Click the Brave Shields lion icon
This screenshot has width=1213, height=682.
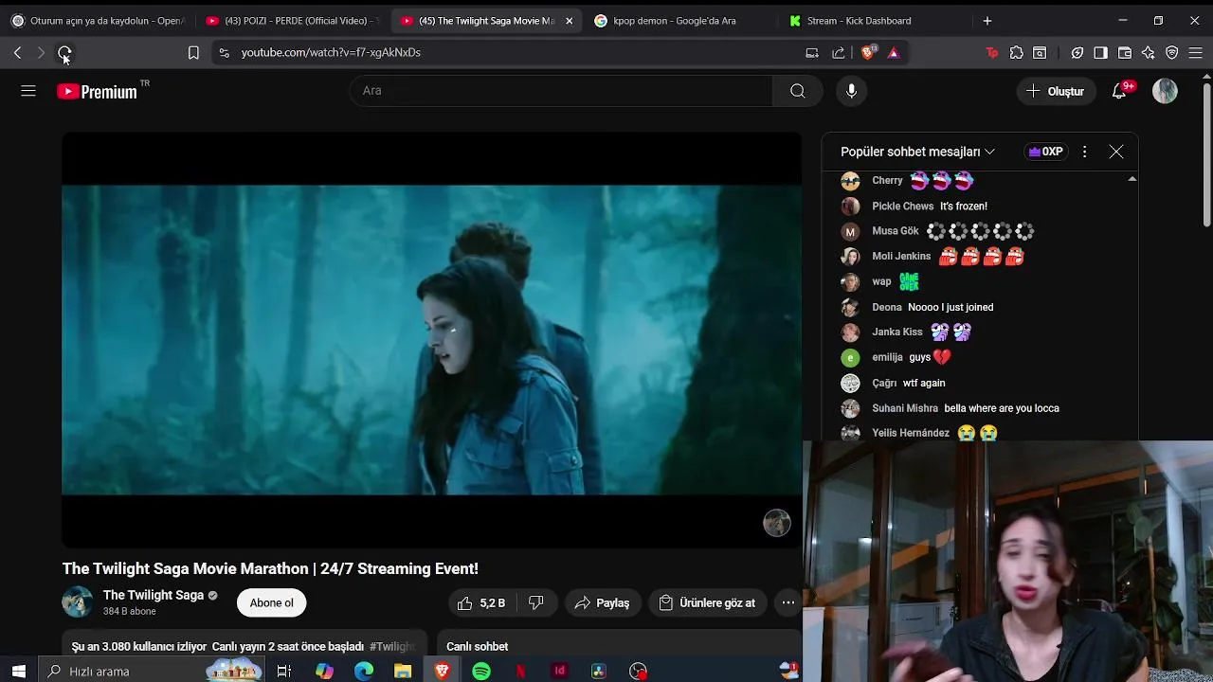(868, 53)
